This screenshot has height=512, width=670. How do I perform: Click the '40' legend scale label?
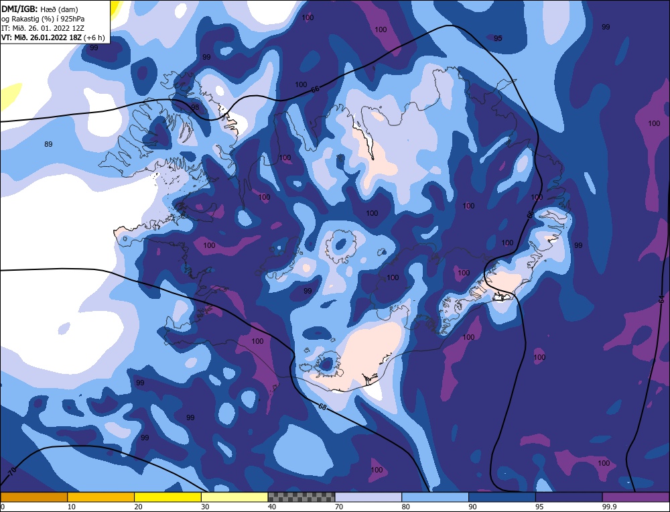coord(272,507)
